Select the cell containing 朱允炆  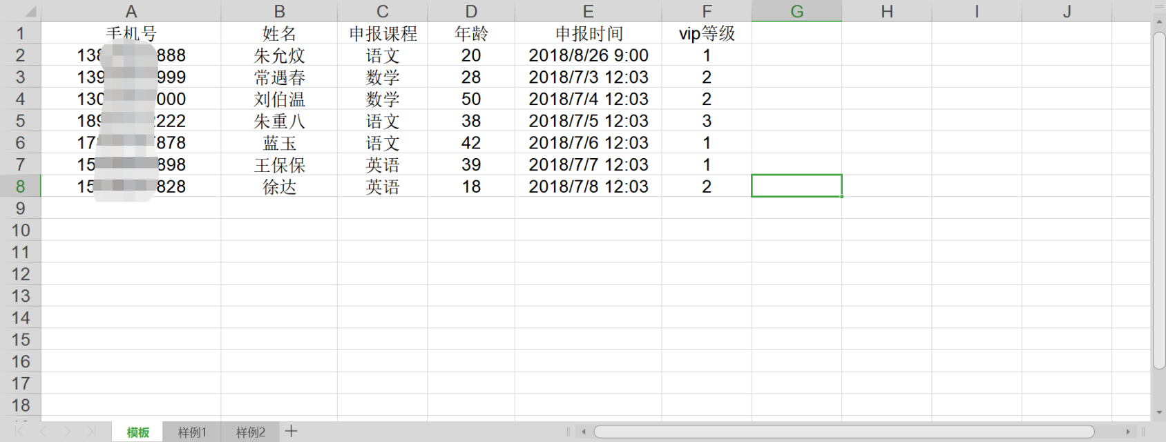click(x=279, y=55)
